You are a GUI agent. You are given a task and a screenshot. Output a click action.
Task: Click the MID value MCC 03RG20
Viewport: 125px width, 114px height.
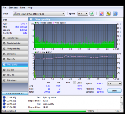(x=21, y=27)
